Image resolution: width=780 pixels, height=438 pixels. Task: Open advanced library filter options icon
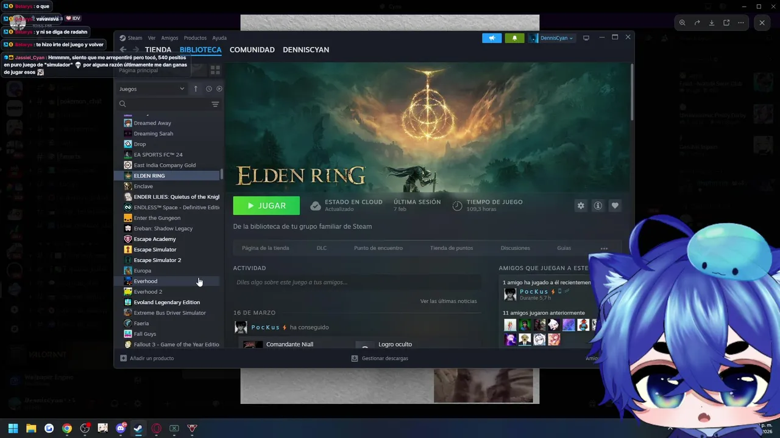click(x=215, y=104)
